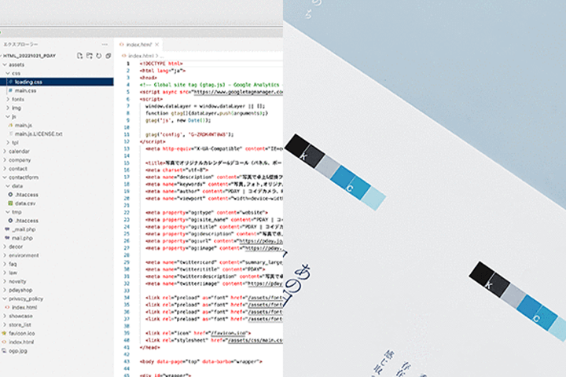Expand the tpl folder
Viewport: 566px width, 377px height.
(8, 142)
